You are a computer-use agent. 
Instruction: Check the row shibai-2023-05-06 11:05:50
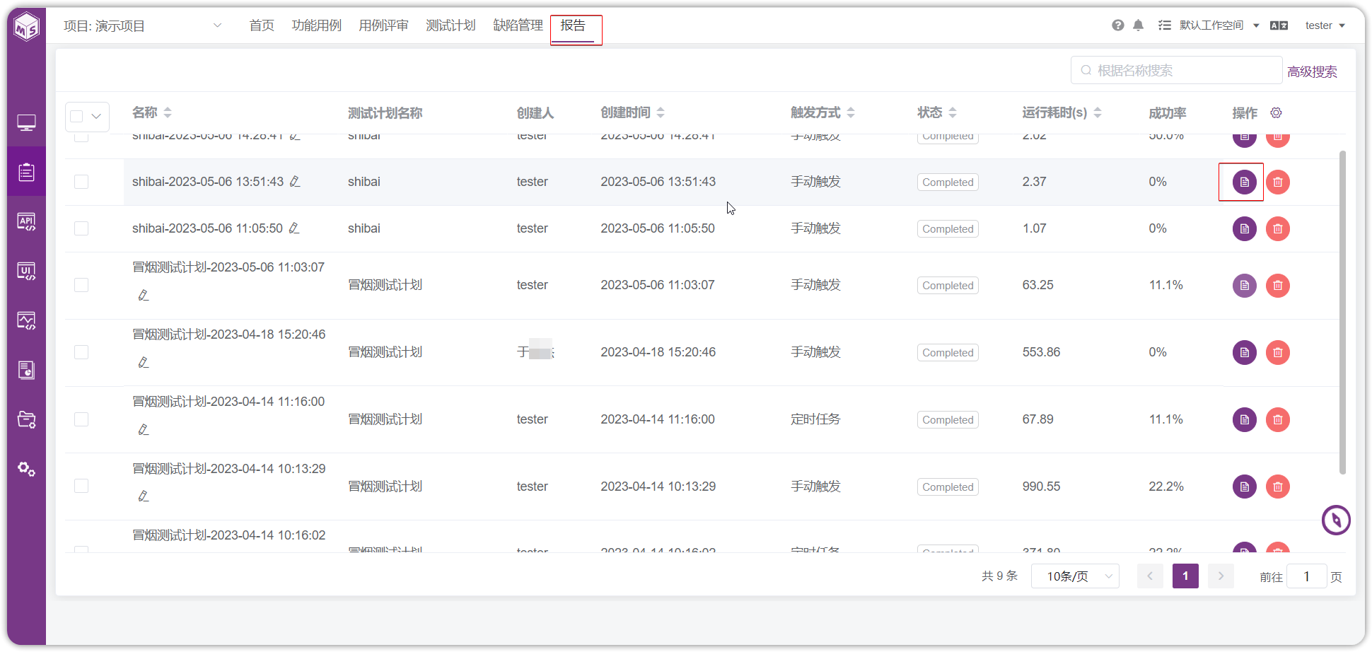coord(81,228)
